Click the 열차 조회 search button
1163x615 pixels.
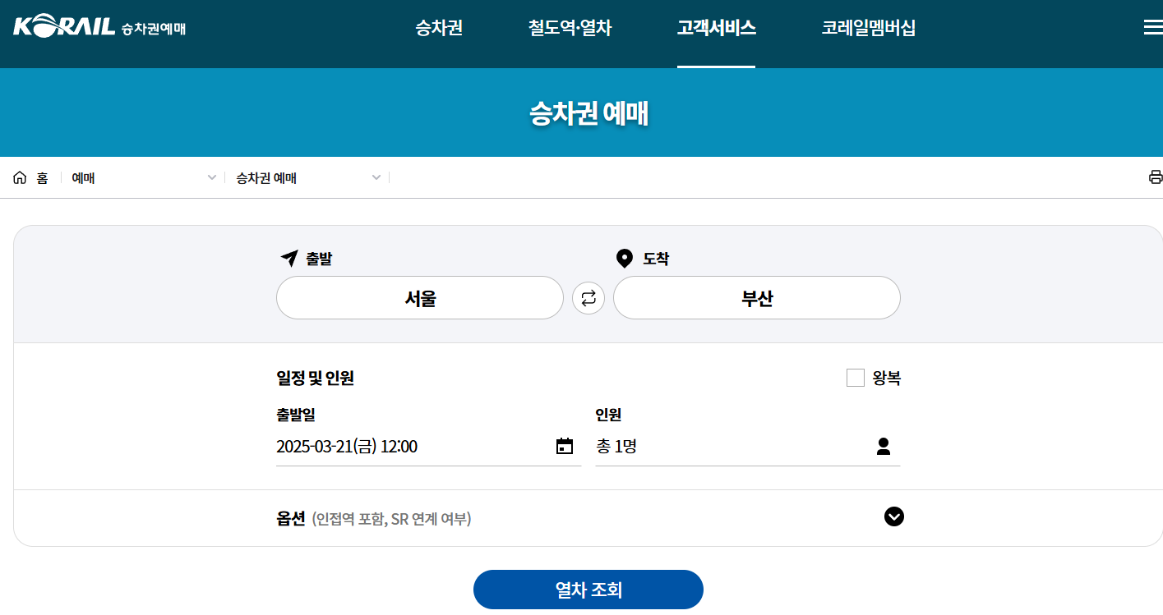point(588,590)
